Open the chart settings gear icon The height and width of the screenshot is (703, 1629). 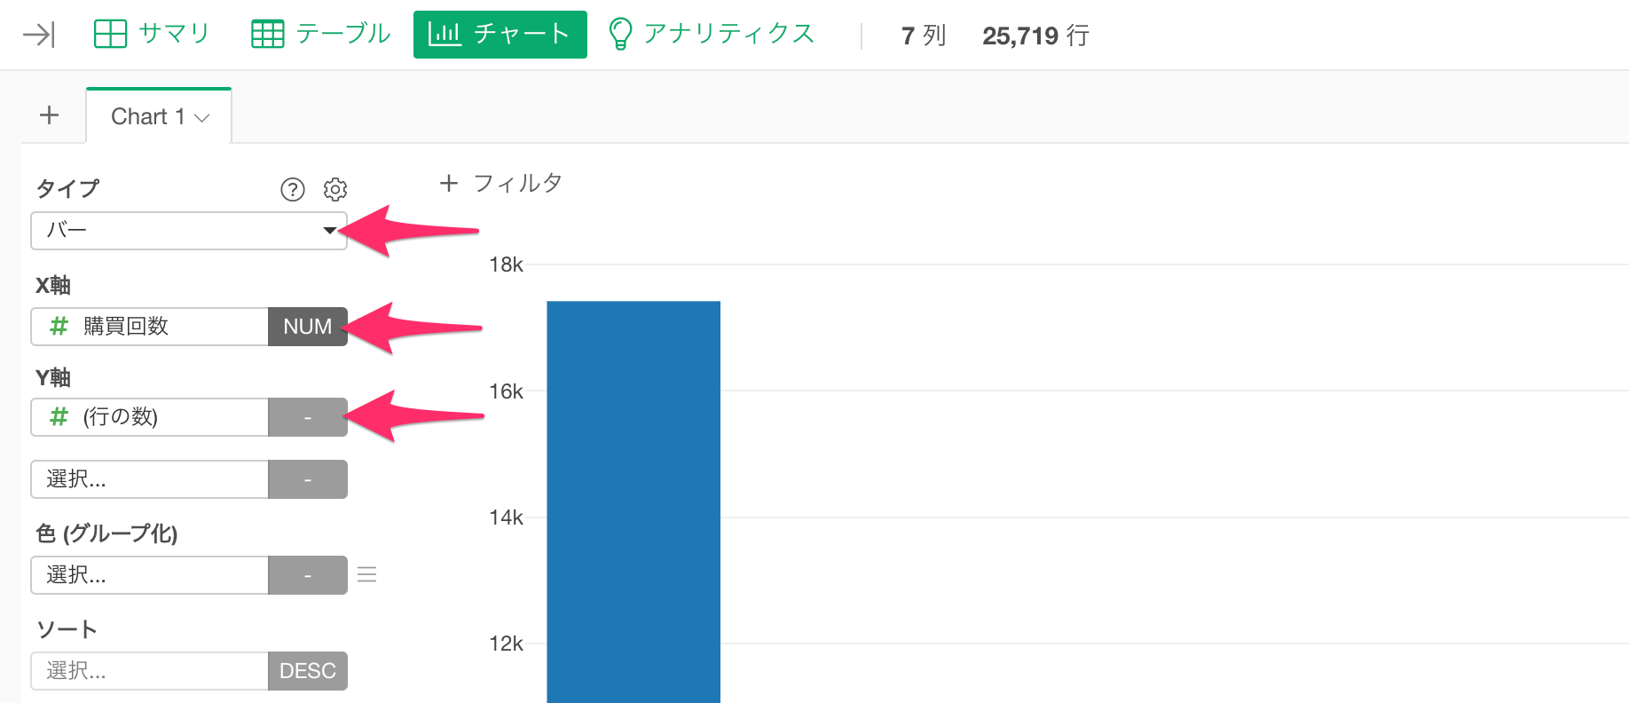335,189
